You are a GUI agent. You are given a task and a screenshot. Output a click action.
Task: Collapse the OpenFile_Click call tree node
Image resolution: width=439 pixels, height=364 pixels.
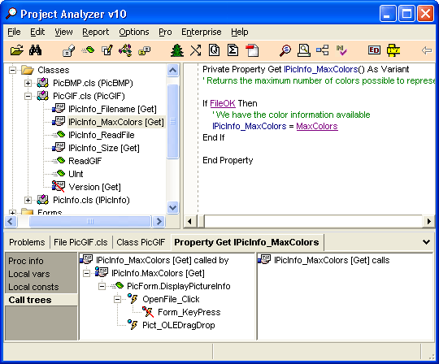(x=117, y=299)
